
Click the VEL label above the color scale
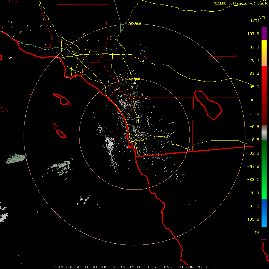click(262, 18)
